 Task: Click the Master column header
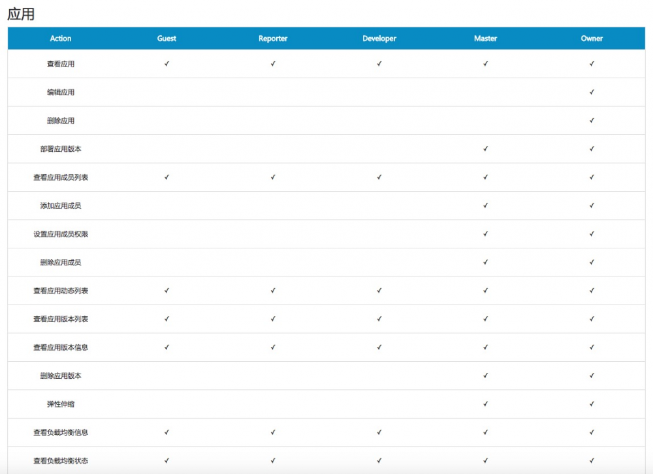(485, 38)
